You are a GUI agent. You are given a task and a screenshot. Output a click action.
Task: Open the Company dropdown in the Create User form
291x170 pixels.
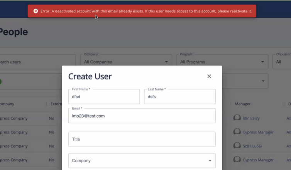[x=142, y=161]
